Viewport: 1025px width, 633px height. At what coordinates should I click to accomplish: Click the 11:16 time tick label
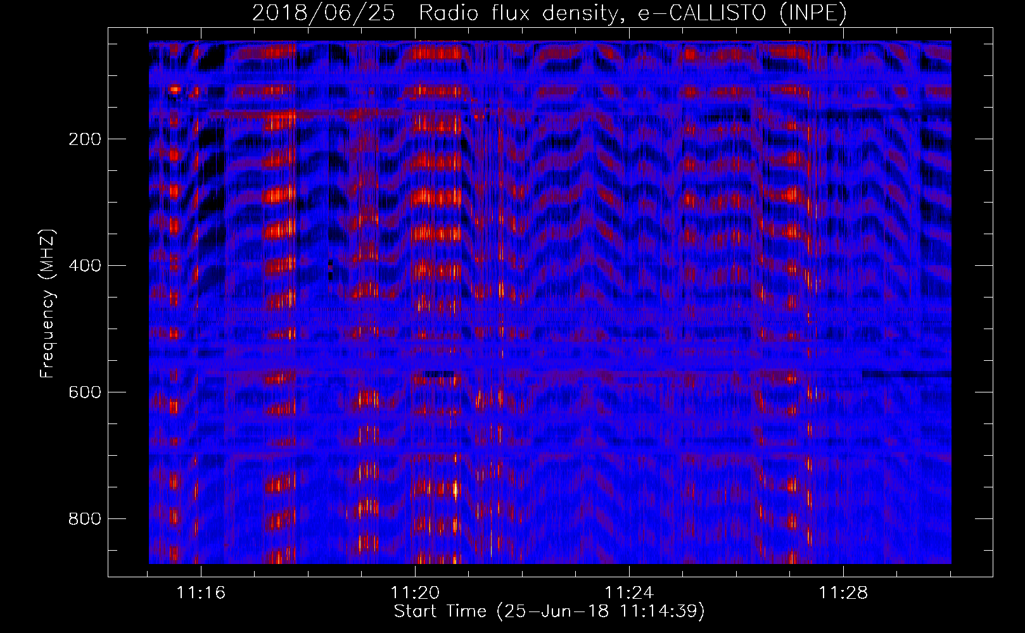tap(201, 593)
